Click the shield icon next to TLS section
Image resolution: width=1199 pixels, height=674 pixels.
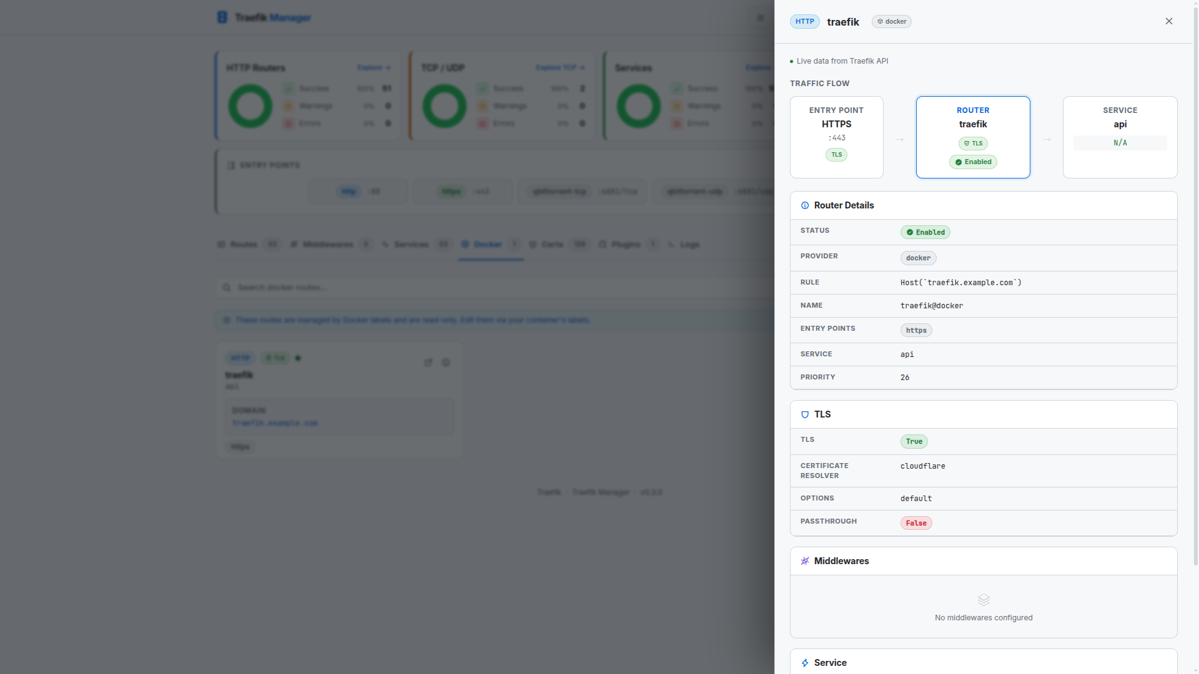click(805, 414)
